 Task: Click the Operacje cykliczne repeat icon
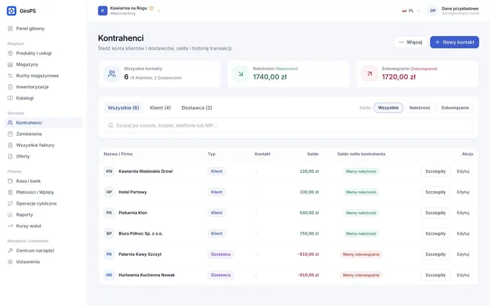pyautogui.click(x=10, y=203)
